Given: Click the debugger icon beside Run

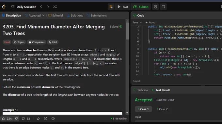Looking at the screenshot, I should (x=111, y=7).
